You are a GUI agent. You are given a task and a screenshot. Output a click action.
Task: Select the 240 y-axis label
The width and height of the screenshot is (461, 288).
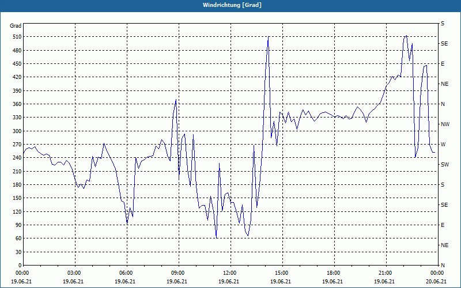(x=17, y=158)
